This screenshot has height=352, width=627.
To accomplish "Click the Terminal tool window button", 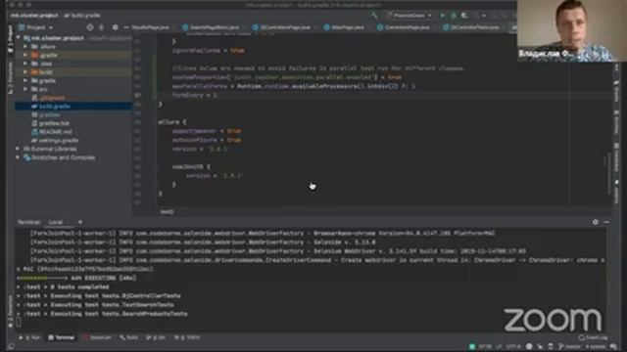I will click(x=61, y=337).
